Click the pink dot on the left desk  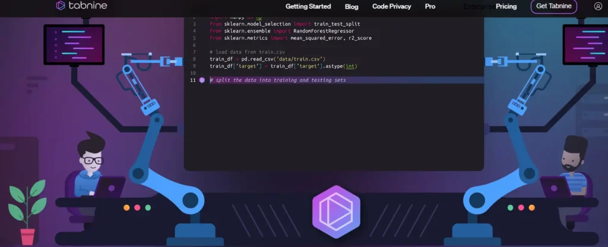(137, 207)
